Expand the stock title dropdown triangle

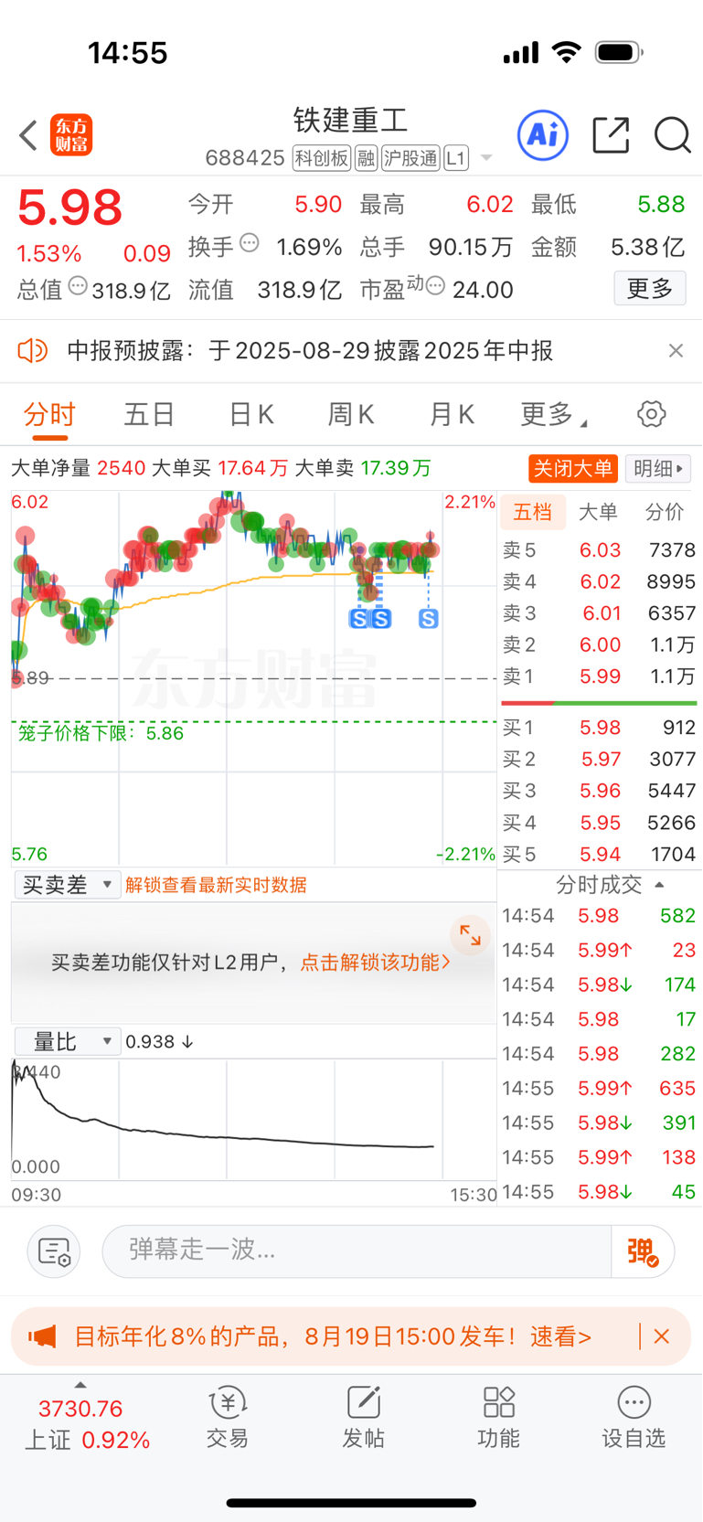(486, 158)
